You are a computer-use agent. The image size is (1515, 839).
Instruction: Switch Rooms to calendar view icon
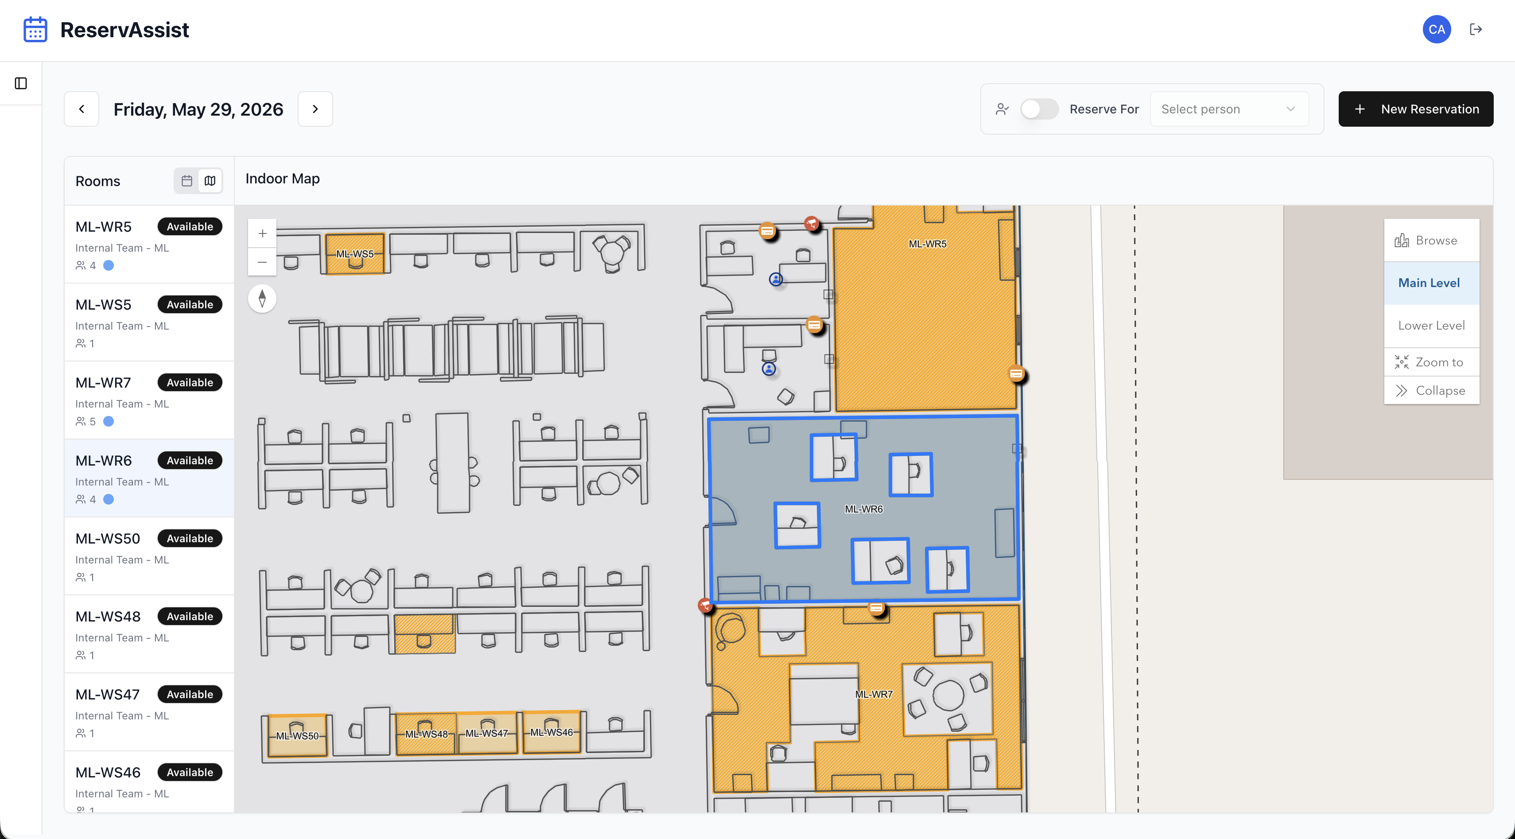187,180
